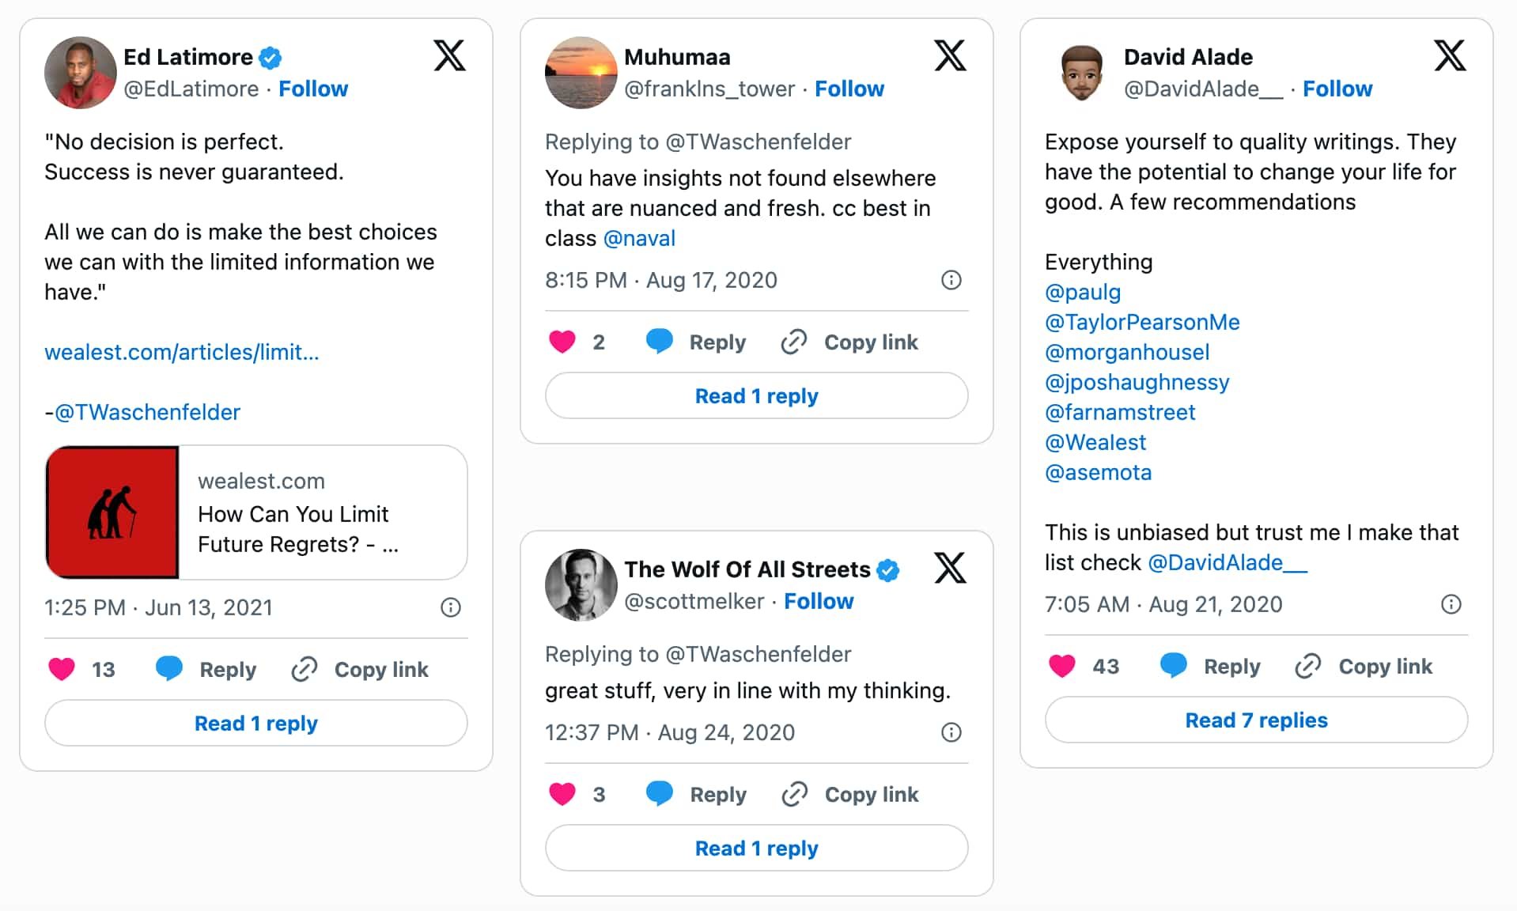Like The Wolf Of All Streets' tweet
Viewport: 1517px width, 911px height.
tap(562, 794)
